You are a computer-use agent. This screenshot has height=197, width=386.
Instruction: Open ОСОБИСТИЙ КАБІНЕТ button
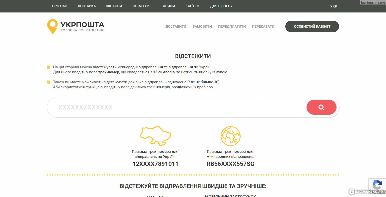tap(312, 26)
